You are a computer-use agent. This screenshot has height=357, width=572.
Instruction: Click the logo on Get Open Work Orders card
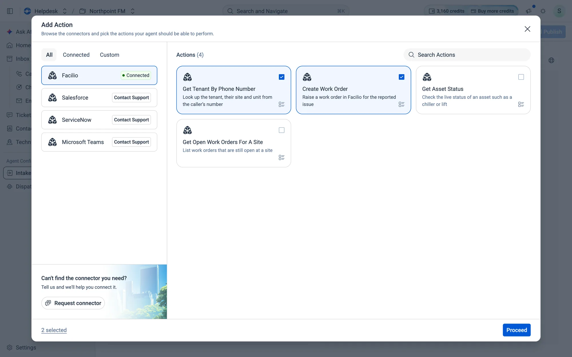[x=188, y=130]
